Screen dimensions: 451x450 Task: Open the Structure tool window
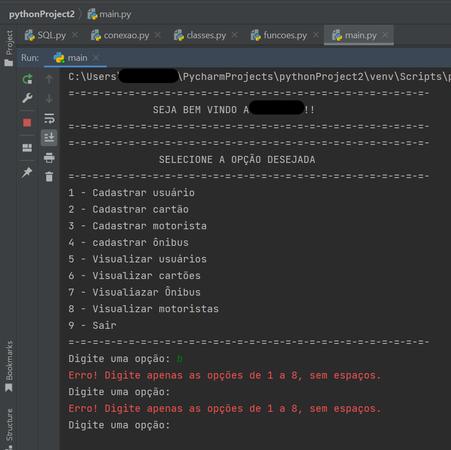click(9, 428)
